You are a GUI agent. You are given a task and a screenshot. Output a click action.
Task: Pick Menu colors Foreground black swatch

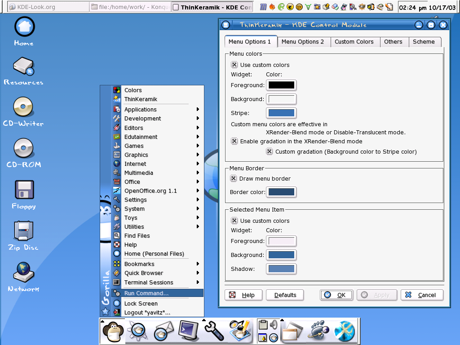281,85
